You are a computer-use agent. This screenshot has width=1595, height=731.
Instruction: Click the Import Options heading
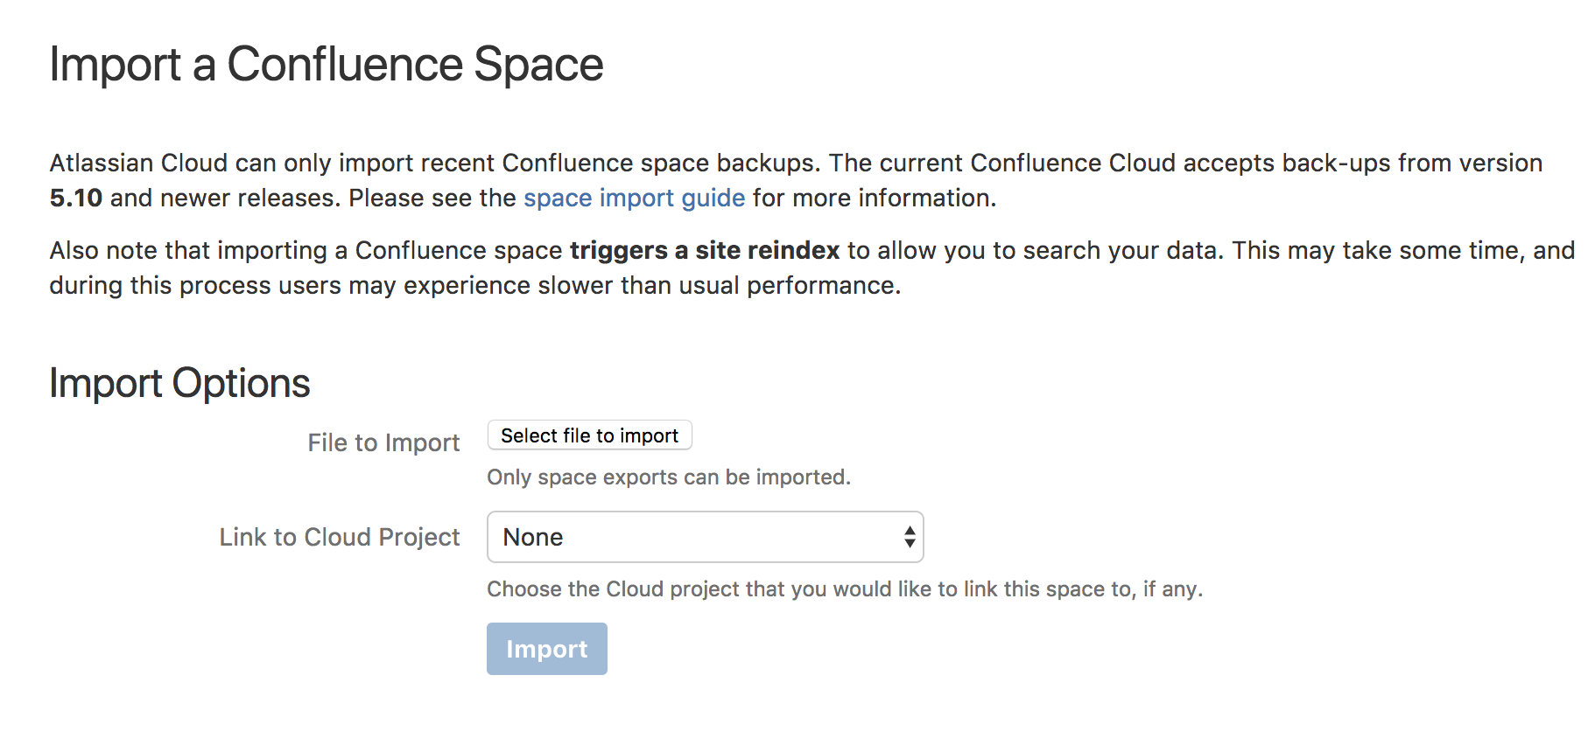tap(179, 383)
